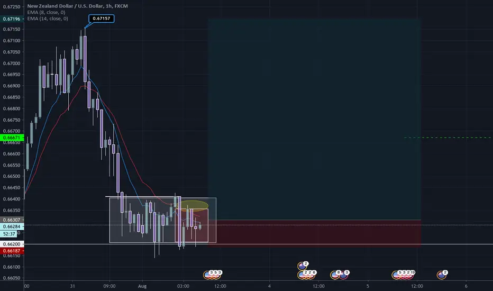Click the green 0.66671 price axis label

(12, 138)
